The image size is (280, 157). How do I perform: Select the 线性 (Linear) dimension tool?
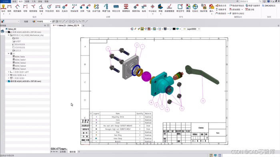tap(9, 8)
